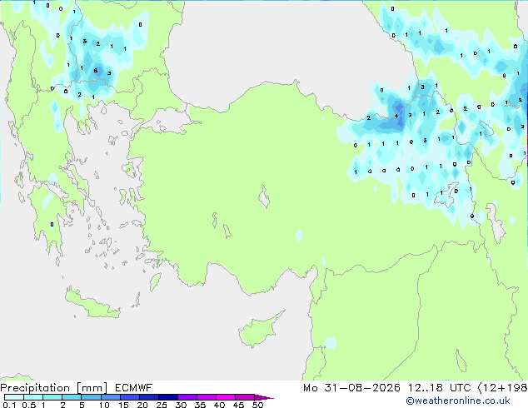Image resolution: width=528 pixels, height=408 pixels.
Task: Click the '0.5' legend scale label
Action: pyautogui.click(x=29, y=405)
